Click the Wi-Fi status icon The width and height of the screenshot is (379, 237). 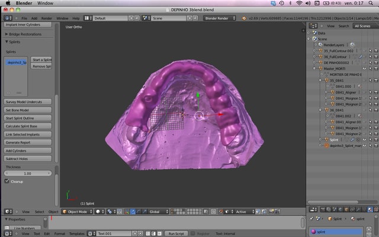tap(299, 3)
